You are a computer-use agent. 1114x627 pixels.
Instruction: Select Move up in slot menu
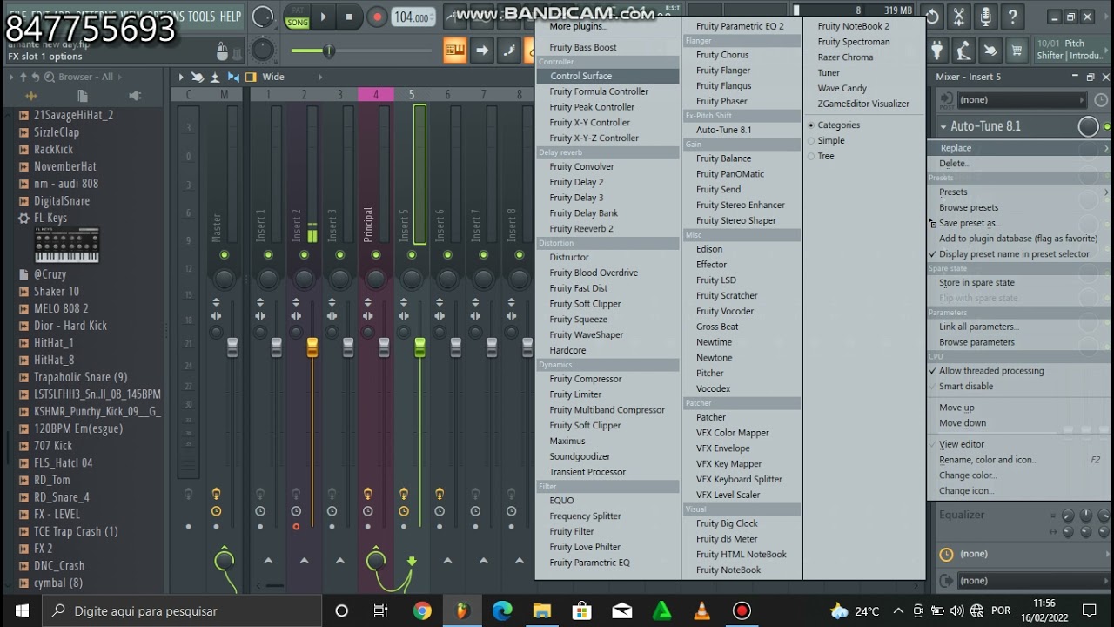[x=956, y=408]
